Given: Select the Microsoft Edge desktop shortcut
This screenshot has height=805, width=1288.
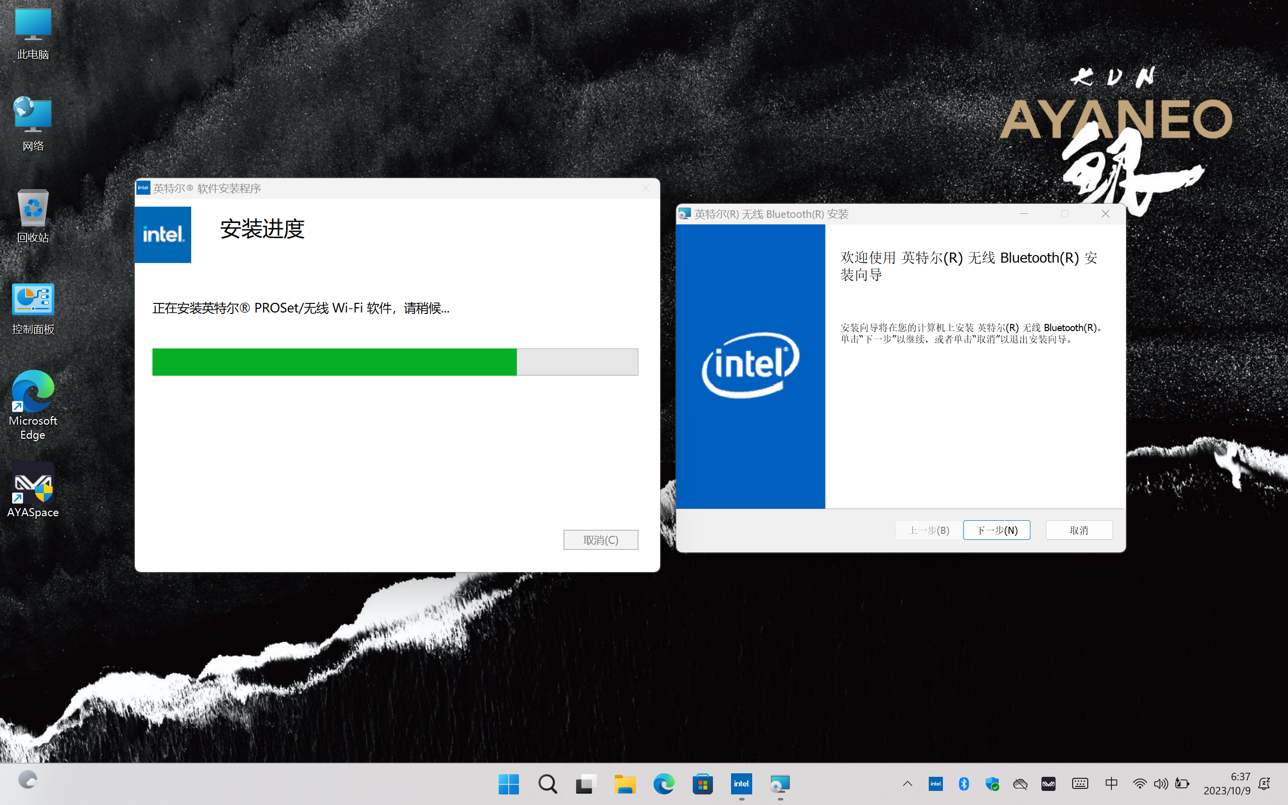Looking at the screenshot, I should point(33,405).
